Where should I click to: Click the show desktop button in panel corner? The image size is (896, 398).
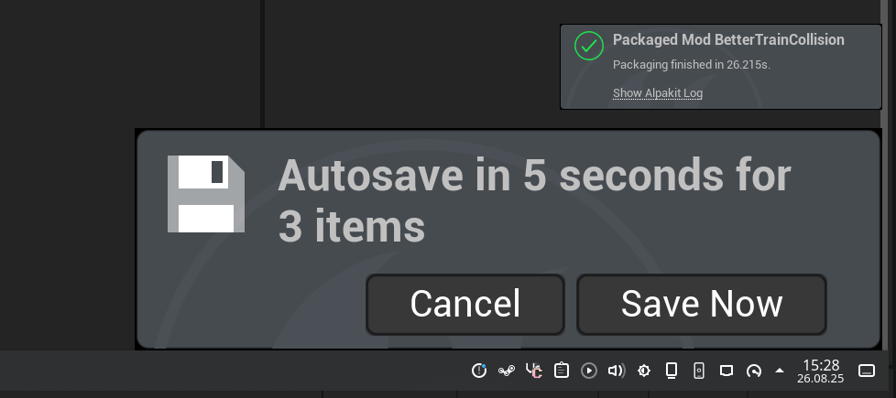click(x=867, y=371)
